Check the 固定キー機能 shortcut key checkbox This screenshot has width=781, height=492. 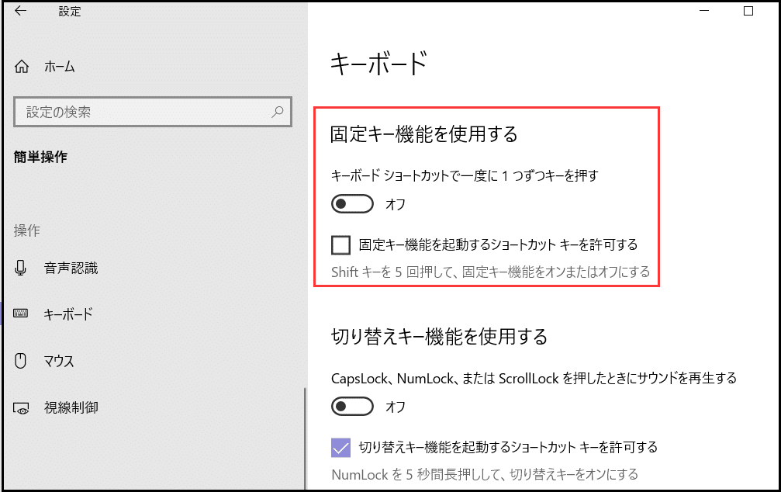[x=340, y=244]
